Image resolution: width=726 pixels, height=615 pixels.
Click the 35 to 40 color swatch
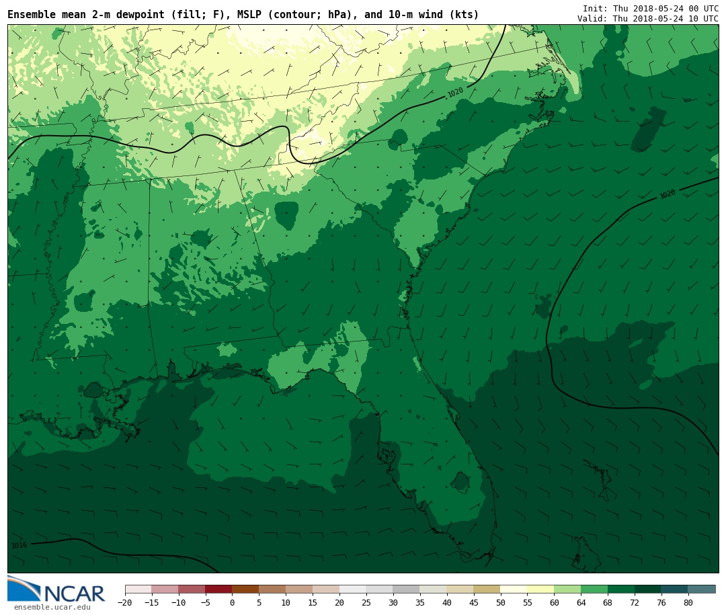[434, 589]
